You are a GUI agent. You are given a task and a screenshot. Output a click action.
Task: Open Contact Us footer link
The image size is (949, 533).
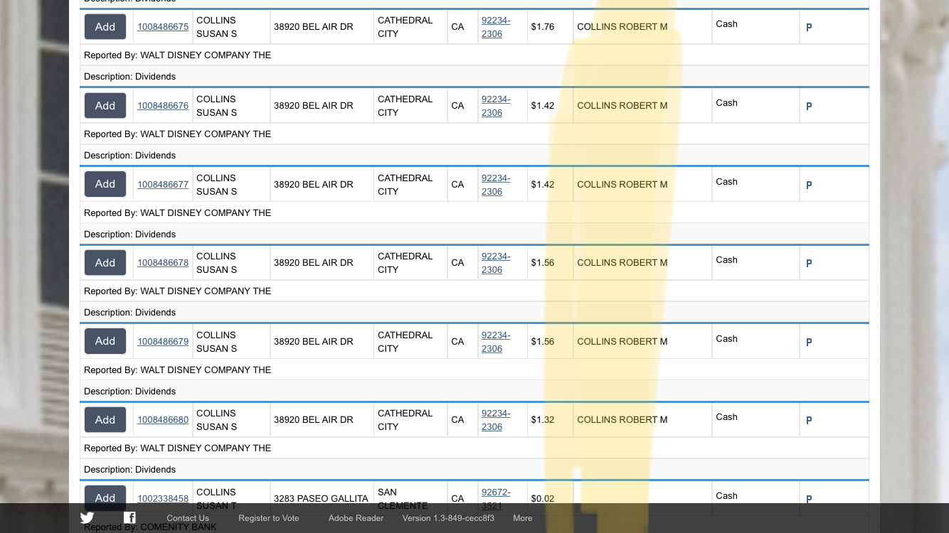188,518
